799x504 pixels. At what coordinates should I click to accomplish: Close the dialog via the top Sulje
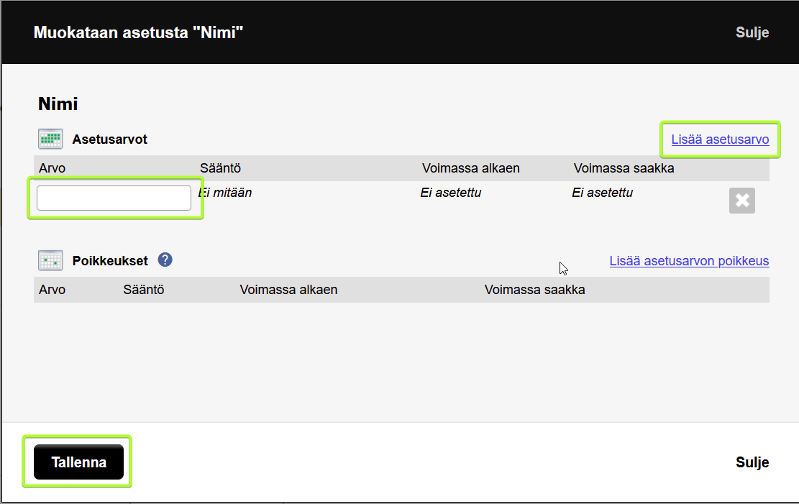click(752, 32)
